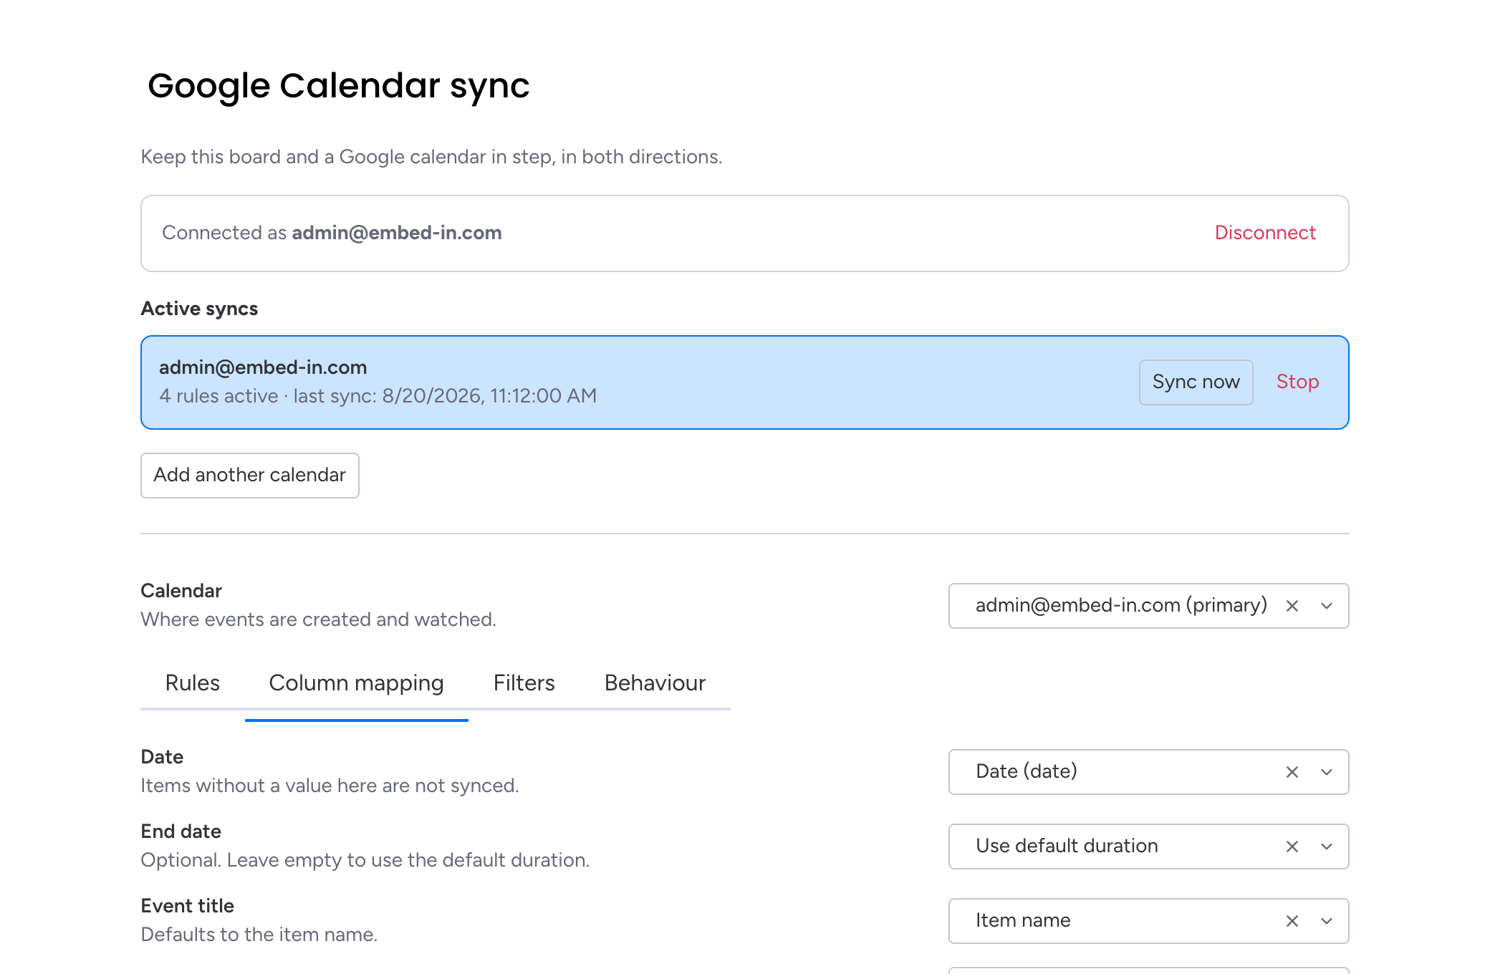Click the last sync timestamp text
1490x974 pixels.
click(x=445, y=396)
